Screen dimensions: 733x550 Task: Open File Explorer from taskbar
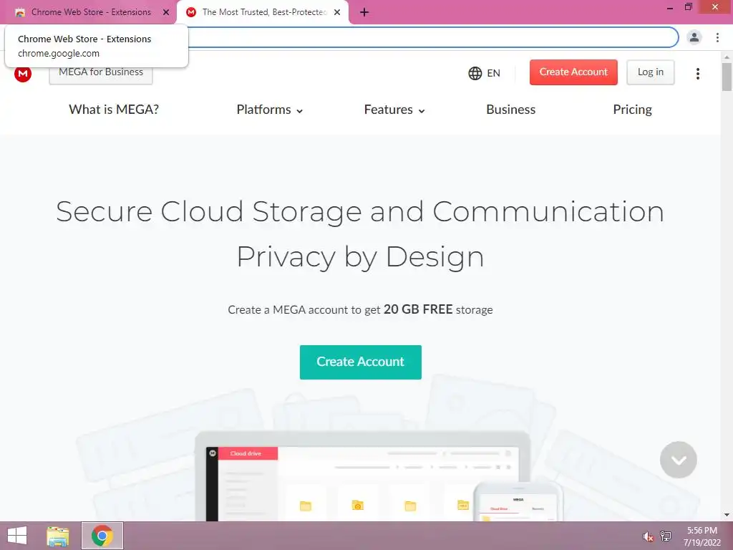click(x=58, y=536)
